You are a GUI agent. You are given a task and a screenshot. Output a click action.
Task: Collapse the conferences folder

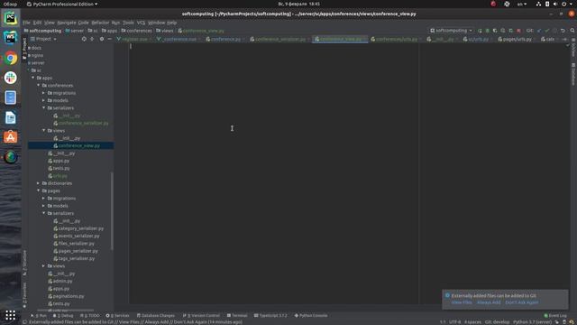click(x=39, y=85)
